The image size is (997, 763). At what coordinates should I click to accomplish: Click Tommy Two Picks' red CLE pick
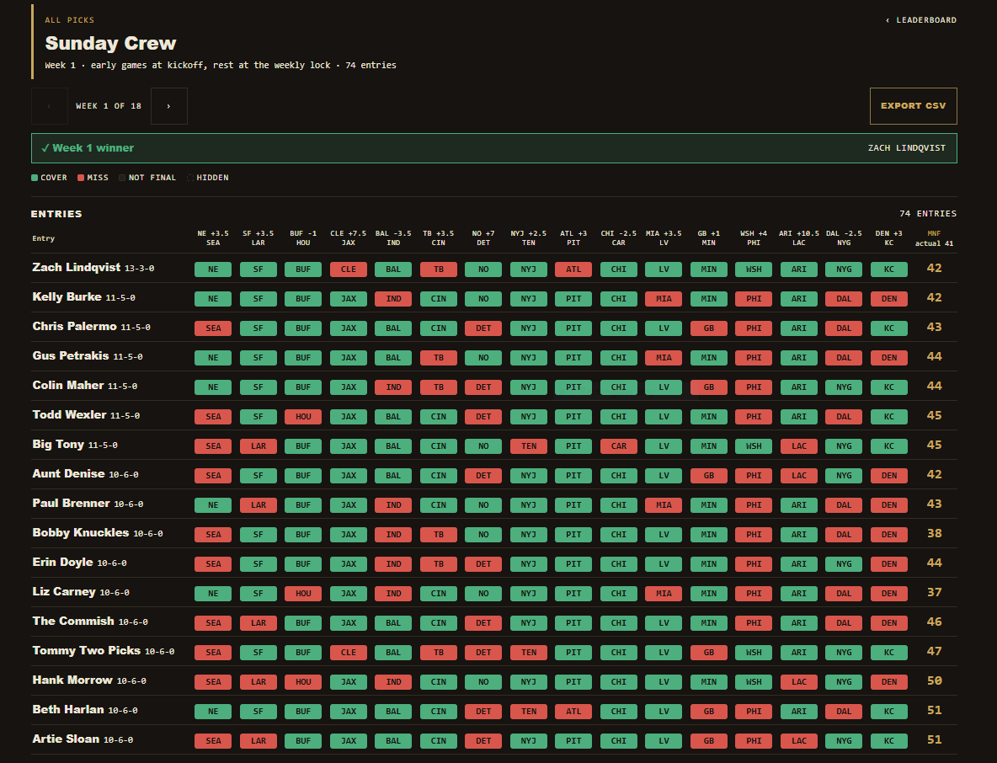pyautogui.click(x=349, y=653)
